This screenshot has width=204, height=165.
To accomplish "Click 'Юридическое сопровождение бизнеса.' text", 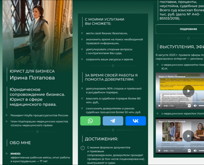I will (37, 92).
